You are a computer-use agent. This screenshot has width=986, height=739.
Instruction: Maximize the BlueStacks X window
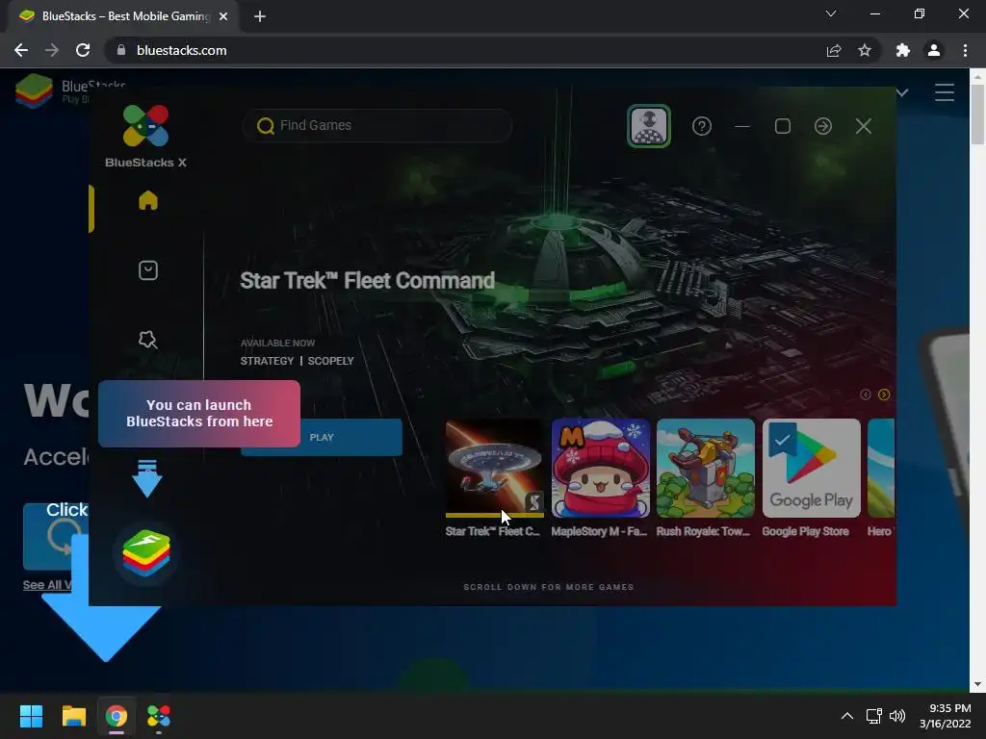click(783, 126)
